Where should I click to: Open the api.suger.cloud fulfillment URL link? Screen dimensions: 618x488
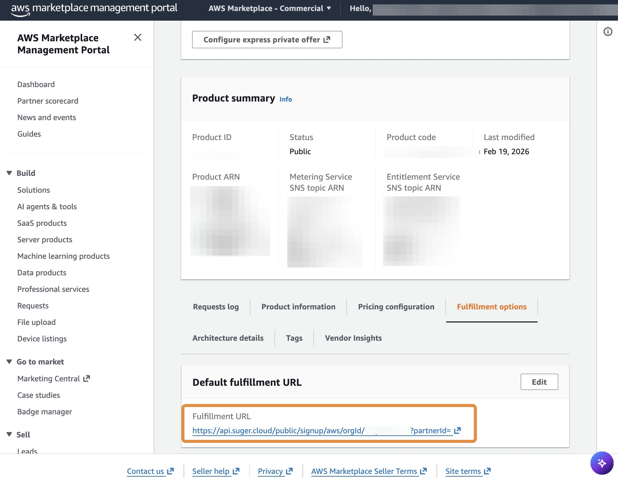point(327,431)
